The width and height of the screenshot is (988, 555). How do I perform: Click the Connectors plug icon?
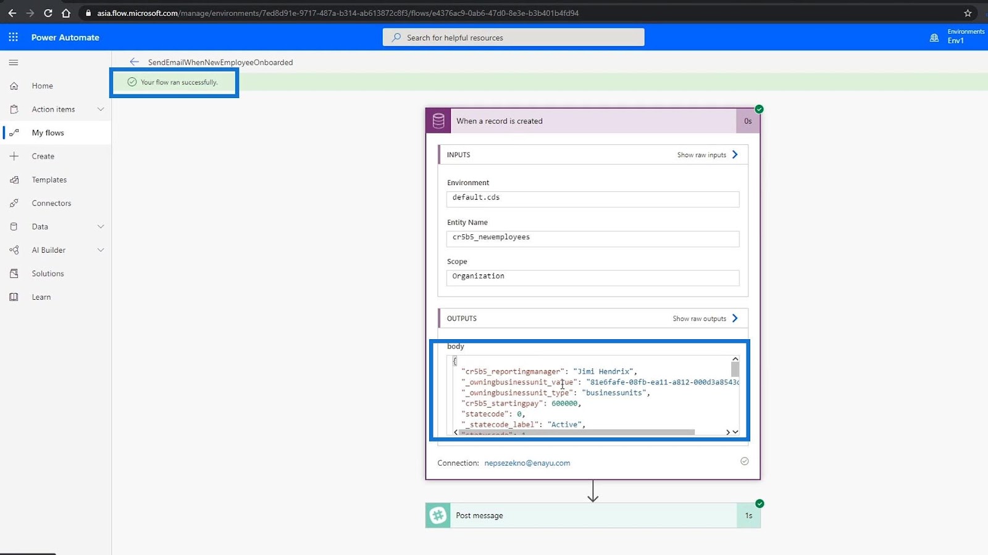click(14, 203)
